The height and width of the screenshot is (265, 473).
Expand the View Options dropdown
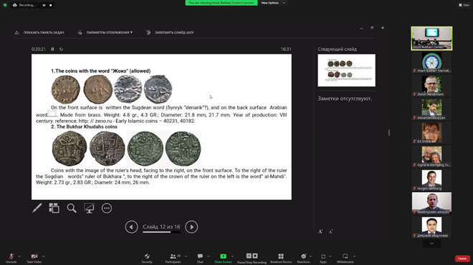[x=273, y=3]
